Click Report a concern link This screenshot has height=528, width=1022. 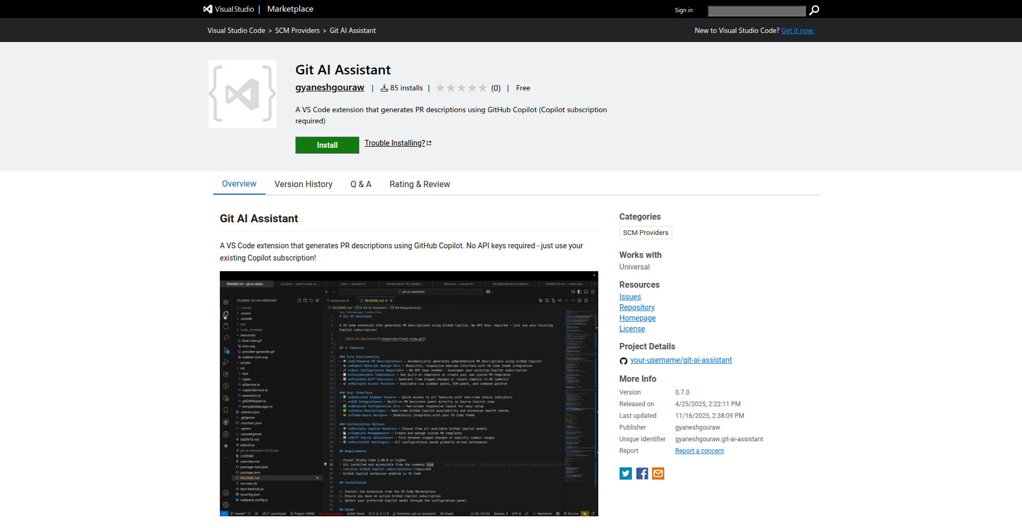[x=699, y=451]
